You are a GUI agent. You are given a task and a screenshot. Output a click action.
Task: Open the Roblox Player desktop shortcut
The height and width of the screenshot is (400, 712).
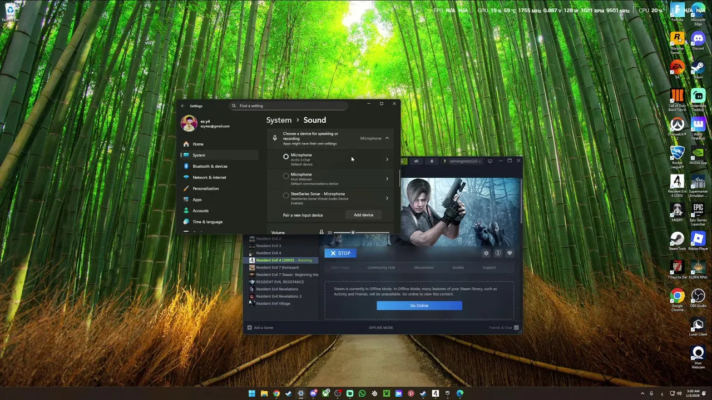tap(698, 242)
